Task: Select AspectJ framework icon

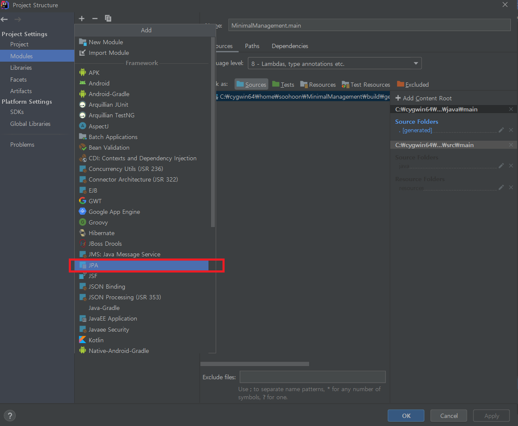Action: [82, 126]
